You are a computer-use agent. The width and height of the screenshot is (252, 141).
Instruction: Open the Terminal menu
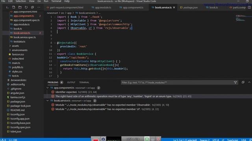[56, 1]
